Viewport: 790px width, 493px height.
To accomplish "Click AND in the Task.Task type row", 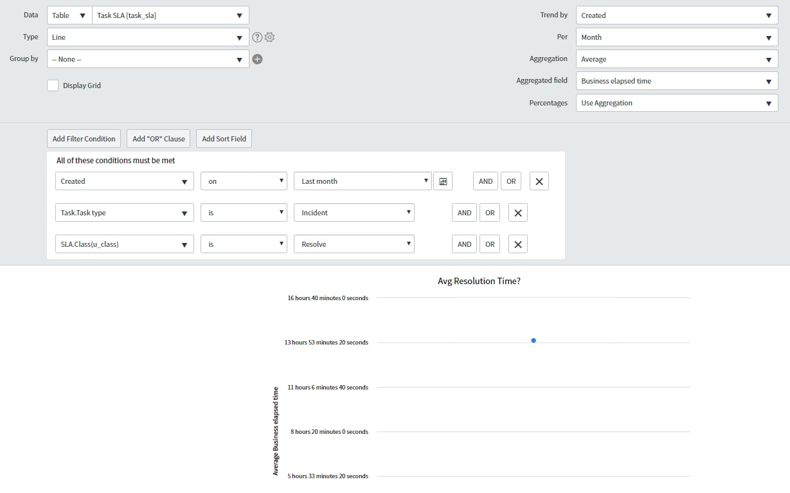I will (465, 213).
